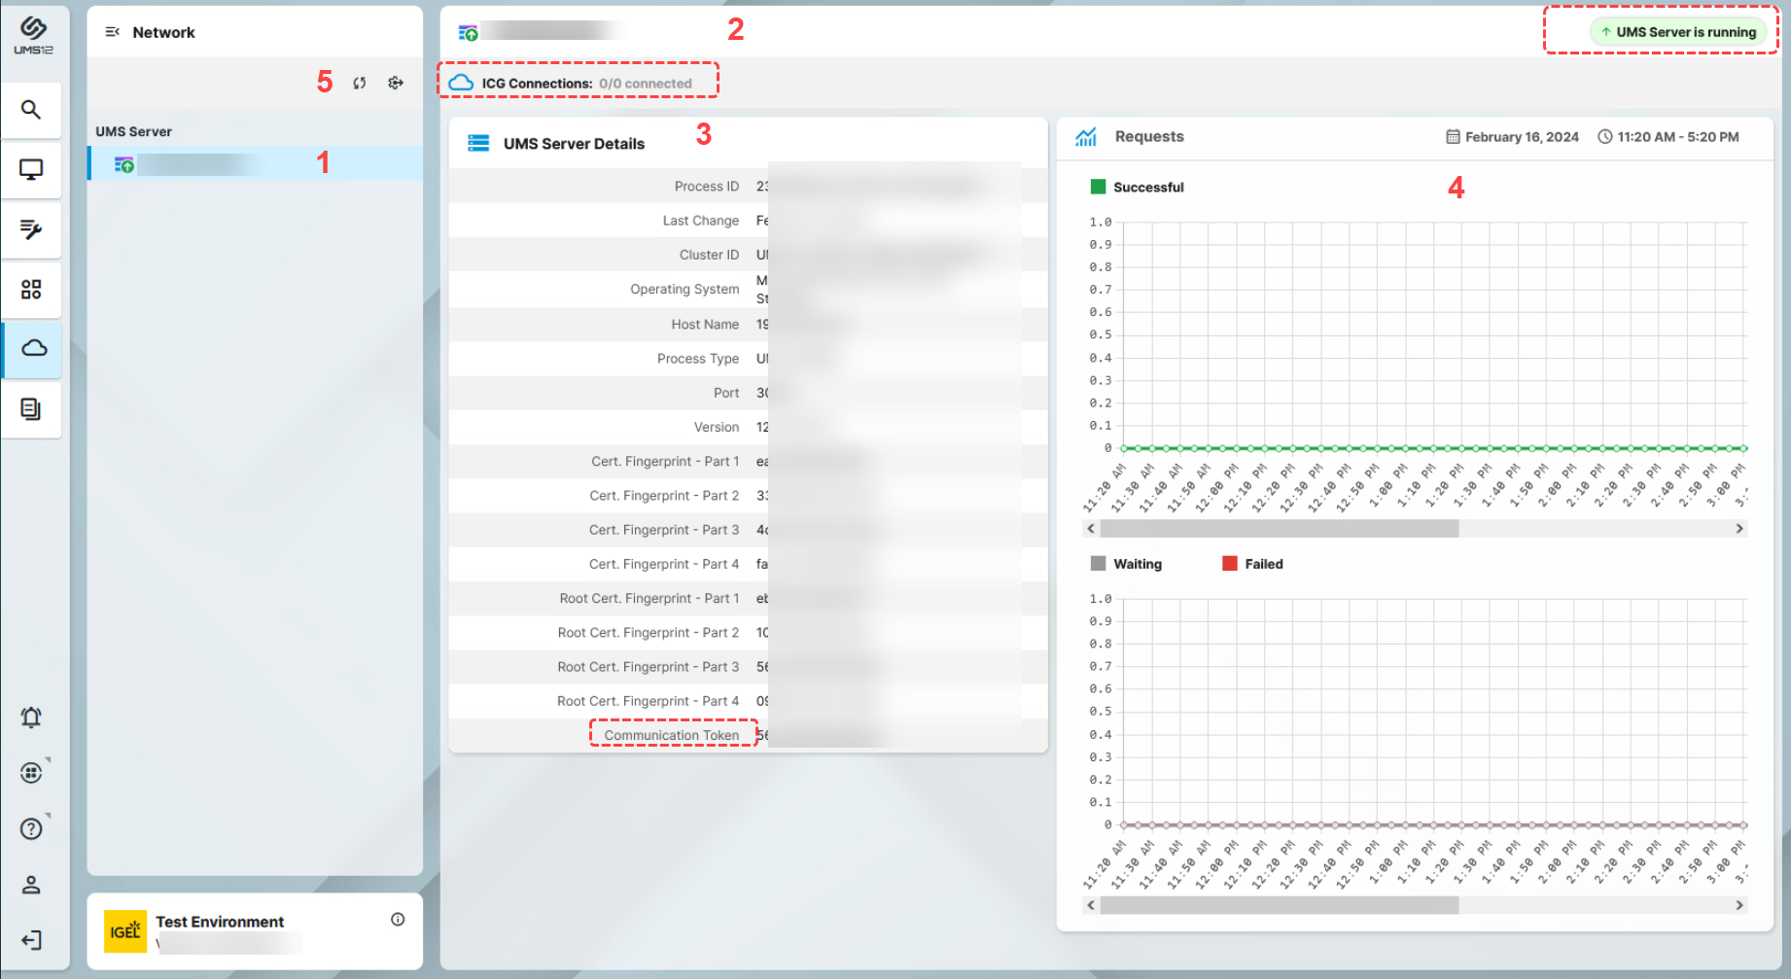This screenshot has width=1791, height=979.
Task: Open the 11:20 AM - 5:20 PM time range selector
Action: pyautogui.click(x=1668, y=136)
